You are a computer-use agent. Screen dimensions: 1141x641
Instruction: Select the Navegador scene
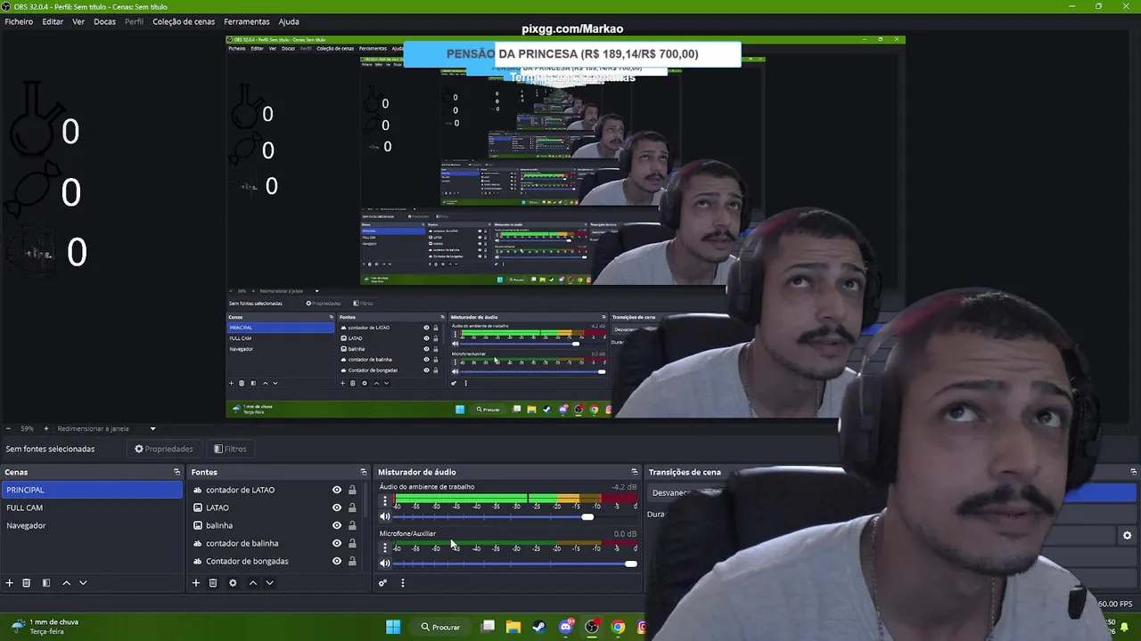click(x=91, y=525)
